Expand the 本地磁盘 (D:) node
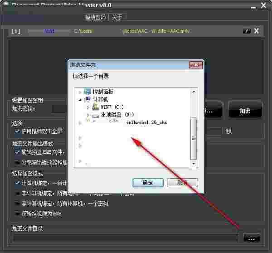 click(88, 115)
